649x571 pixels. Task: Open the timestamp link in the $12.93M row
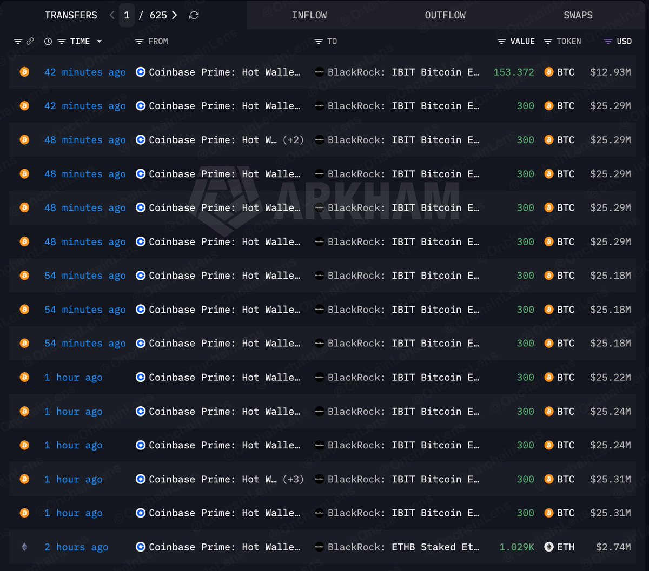pyautogui.click(x=85, y=72)
